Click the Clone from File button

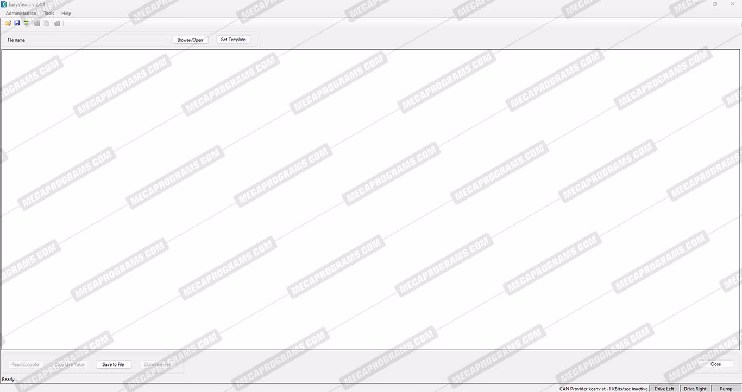pyautogui.click(x=158, y=364)
